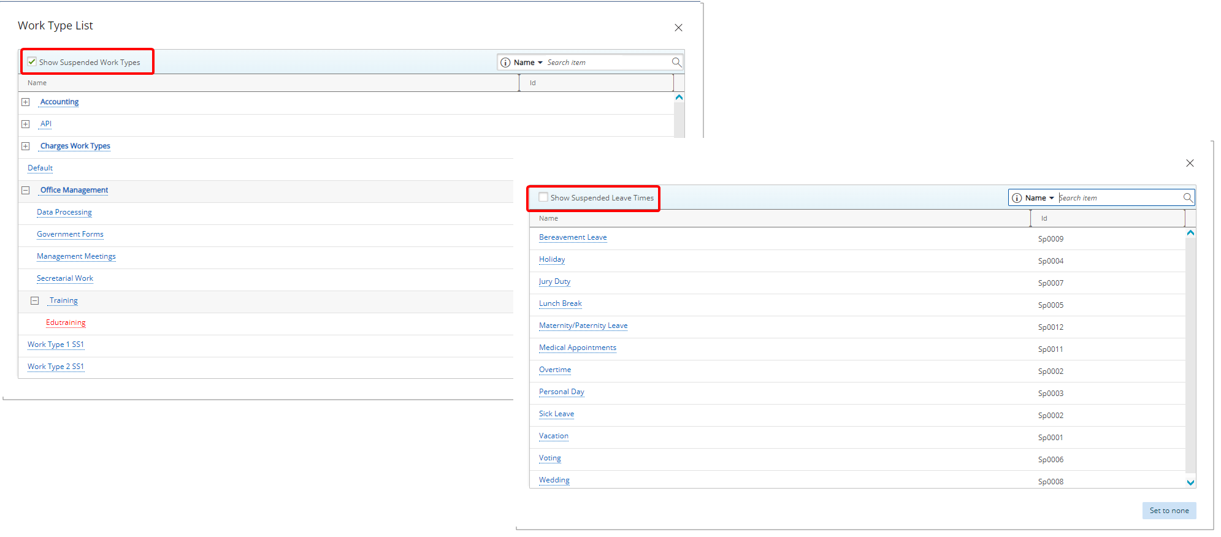
Task: Click the info icon beside Work Type search
Action: [505, 63]
